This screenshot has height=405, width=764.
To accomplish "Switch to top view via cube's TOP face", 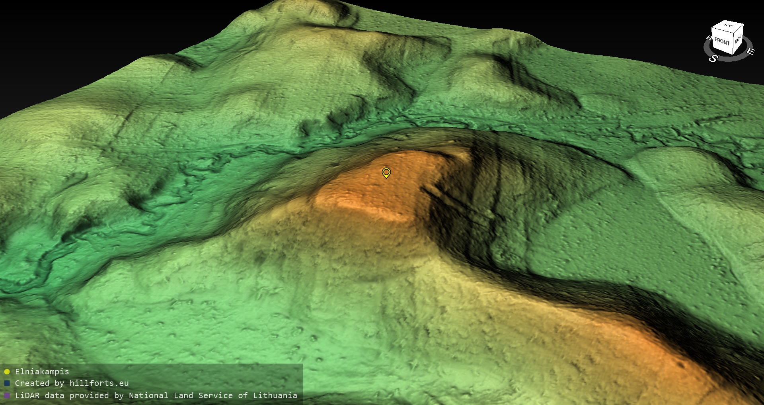I will (x=728, y=26).
